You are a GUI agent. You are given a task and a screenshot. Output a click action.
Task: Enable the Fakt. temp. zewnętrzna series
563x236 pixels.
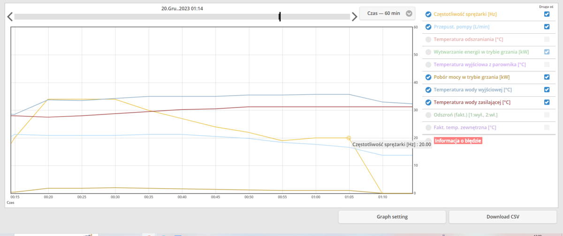(428, 128)
